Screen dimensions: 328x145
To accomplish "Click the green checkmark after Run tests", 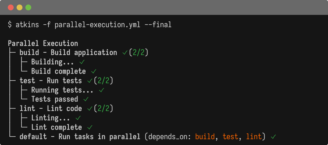I will click(90, 81).
